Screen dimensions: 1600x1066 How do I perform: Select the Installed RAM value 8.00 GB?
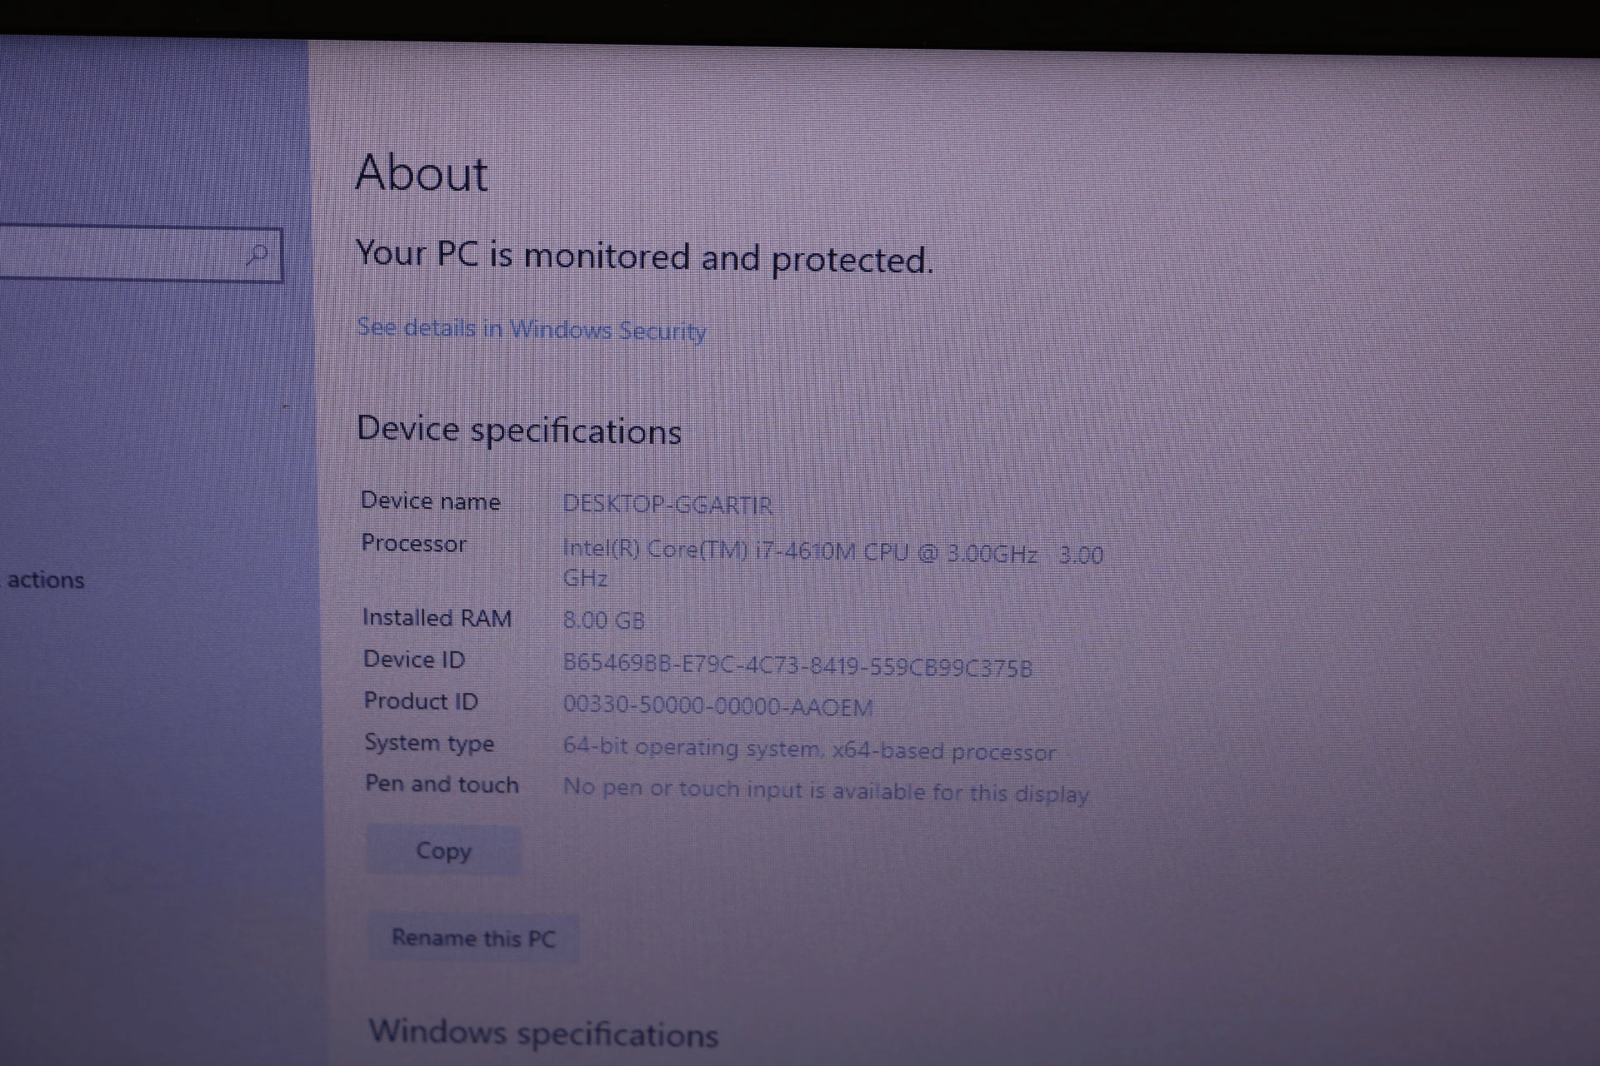click(x=602, y=620)
